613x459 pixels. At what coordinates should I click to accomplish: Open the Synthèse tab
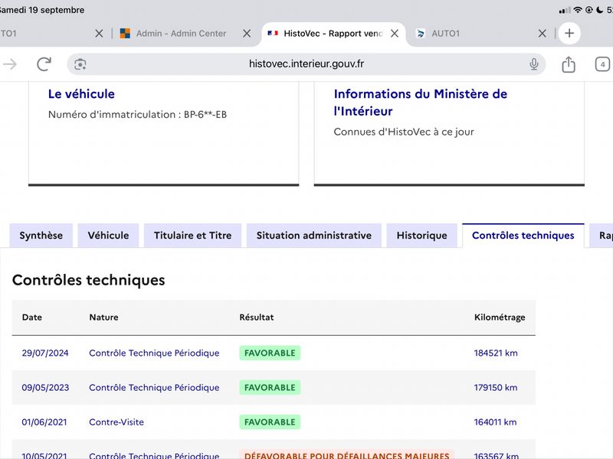(41, 236)
